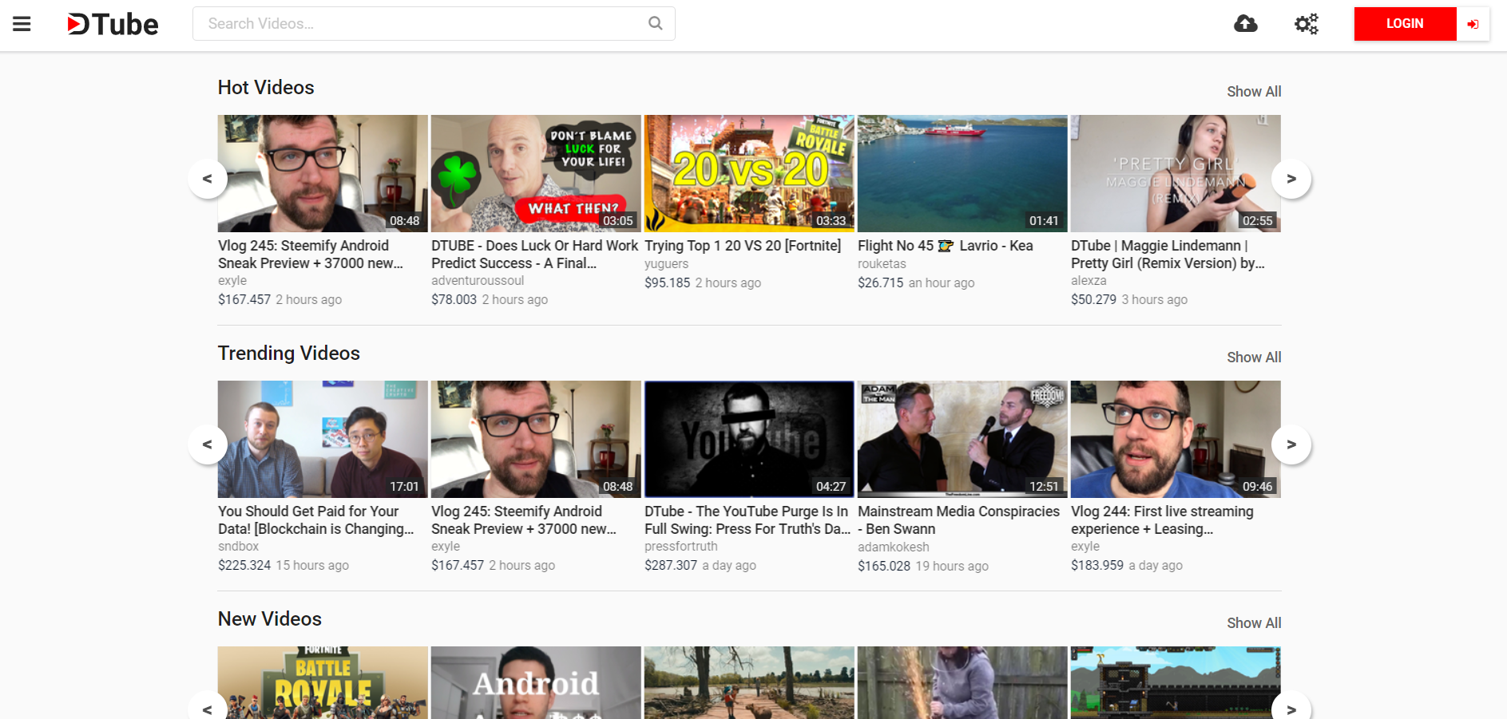Screen dimensions: 1507x719
Task: Open settings gears icon
Action: (x=1307, y=24)
